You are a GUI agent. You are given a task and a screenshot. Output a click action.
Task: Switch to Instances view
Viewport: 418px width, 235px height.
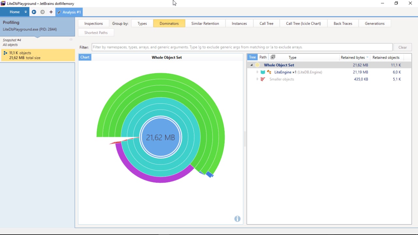[239, 24]
